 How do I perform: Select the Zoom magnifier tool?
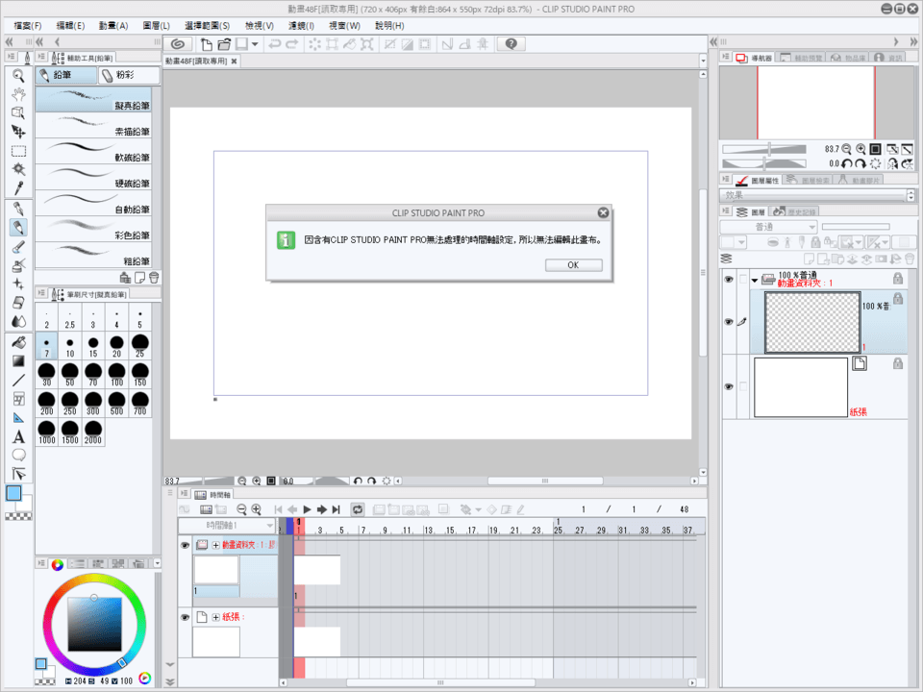tap(18, 75)
